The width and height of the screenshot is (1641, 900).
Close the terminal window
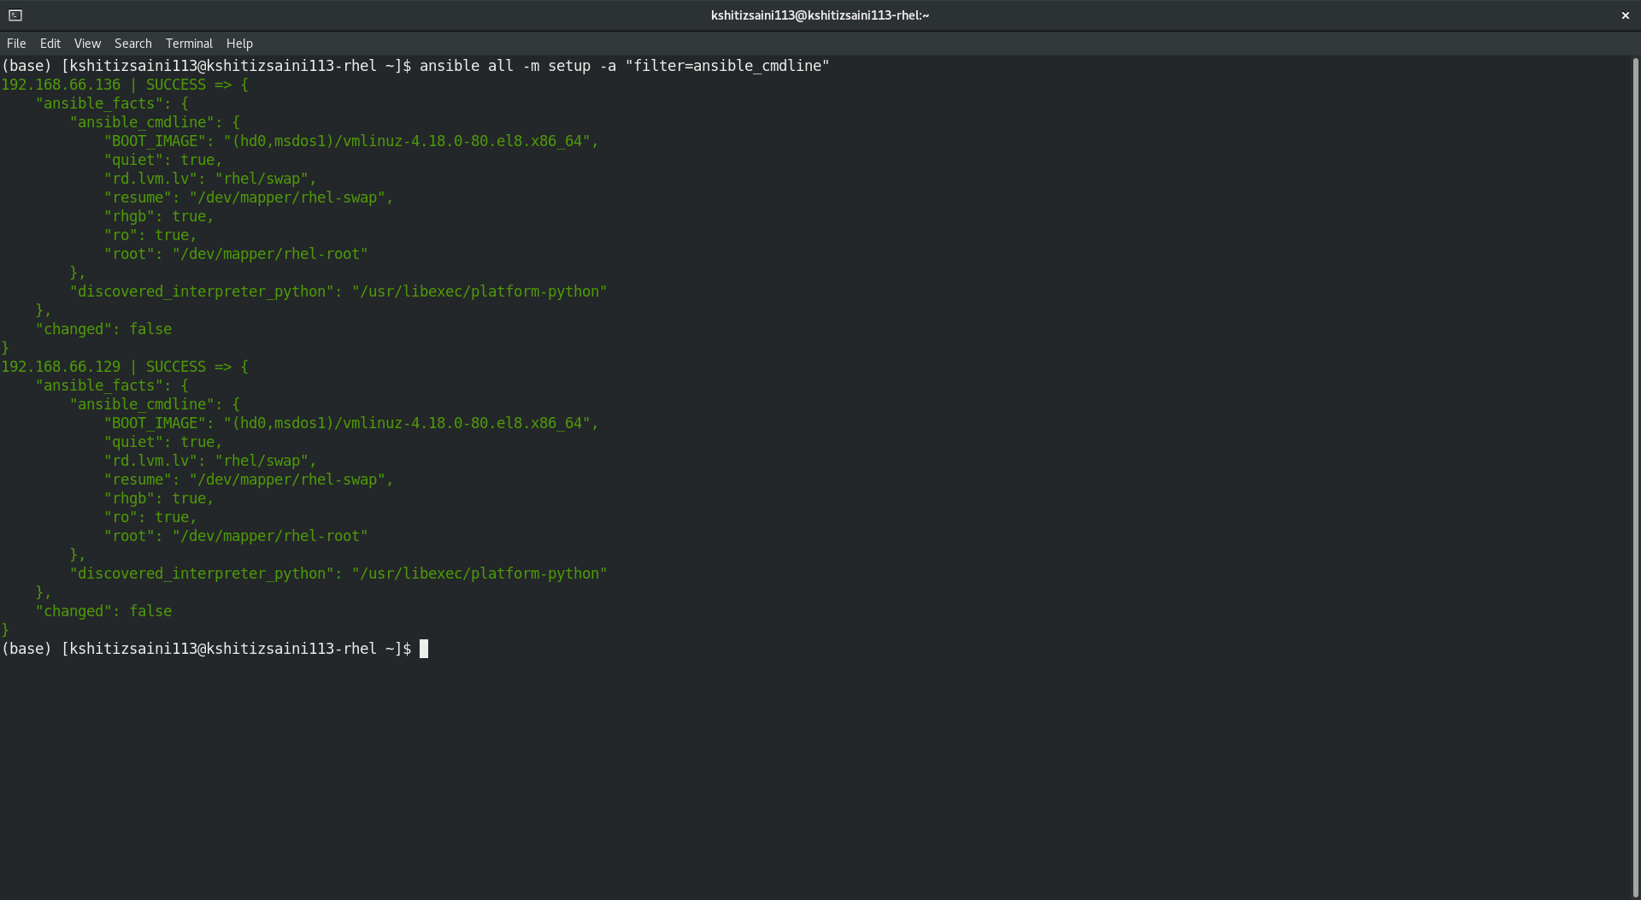1625,15
